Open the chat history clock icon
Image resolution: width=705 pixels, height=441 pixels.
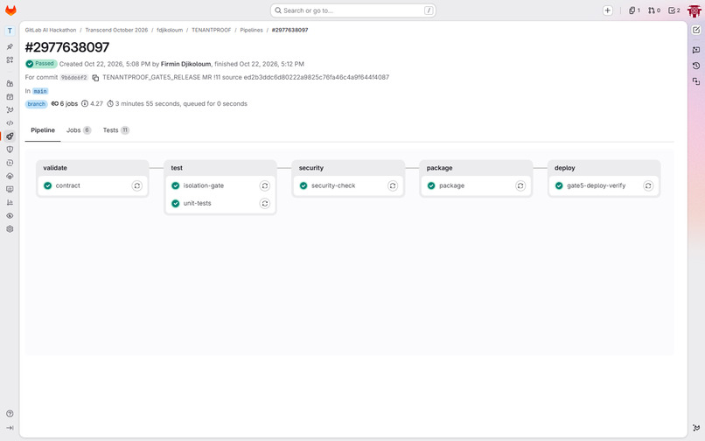[696, 66]
